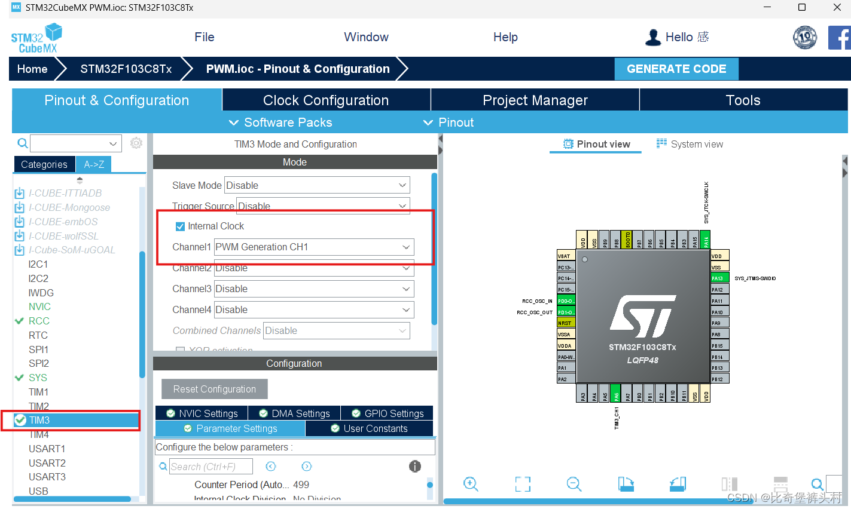This screenshot has height=509, width=851.
Task: Switch to the Clock Configuration tab
Action: coord(326,100)
